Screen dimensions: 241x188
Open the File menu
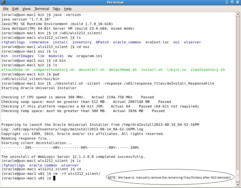tap(6, 9)
